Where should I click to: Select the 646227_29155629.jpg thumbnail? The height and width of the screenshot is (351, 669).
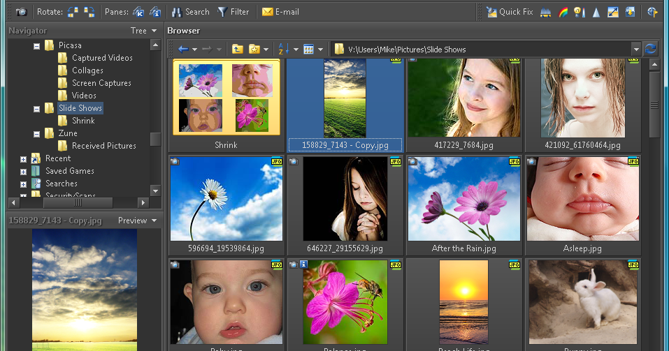tap(345, 198)
